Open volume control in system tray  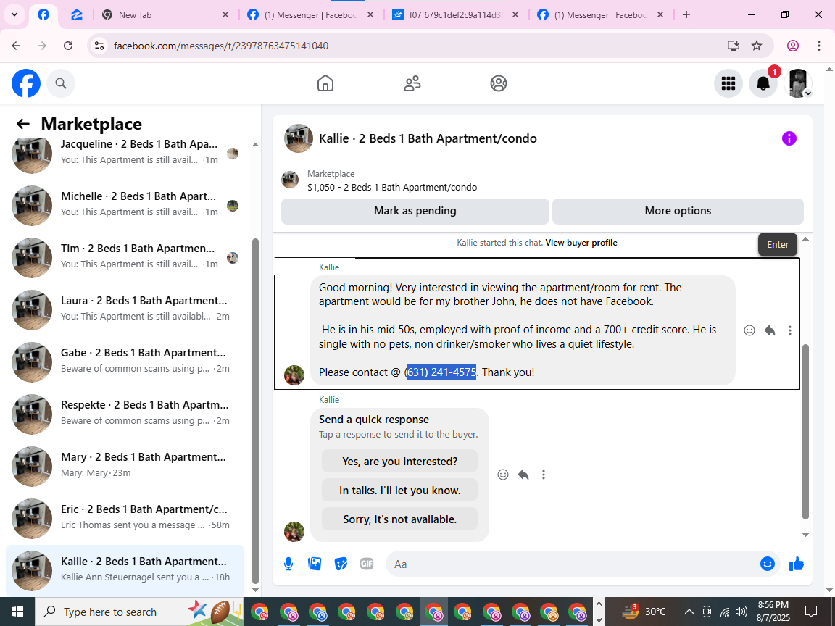click(741, 612)
